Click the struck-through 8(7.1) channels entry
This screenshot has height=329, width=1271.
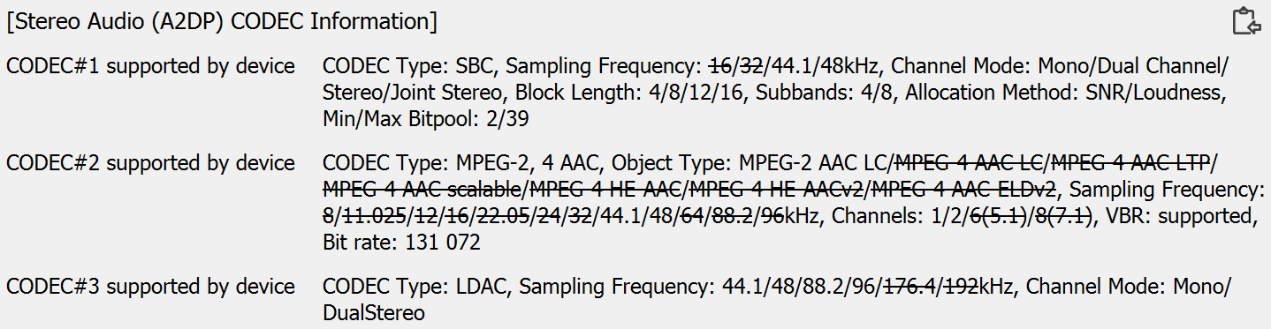click(1060, 216)
